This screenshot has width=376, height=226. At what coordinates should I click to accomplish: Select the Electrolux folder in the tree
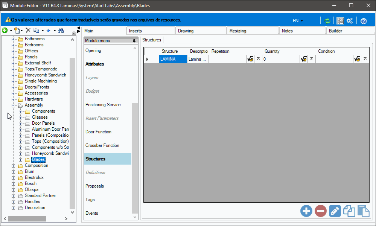click(x=34, y=177)
